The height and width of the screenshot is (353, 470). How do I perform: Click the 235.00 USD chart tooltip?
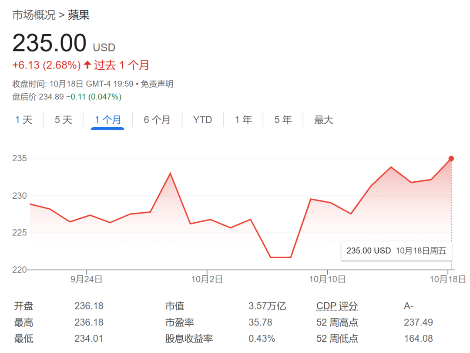396,251
